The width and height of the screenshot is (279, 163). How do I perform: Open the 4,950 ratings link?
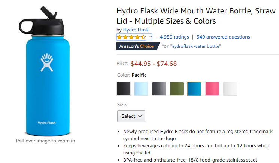click(174, 37)
